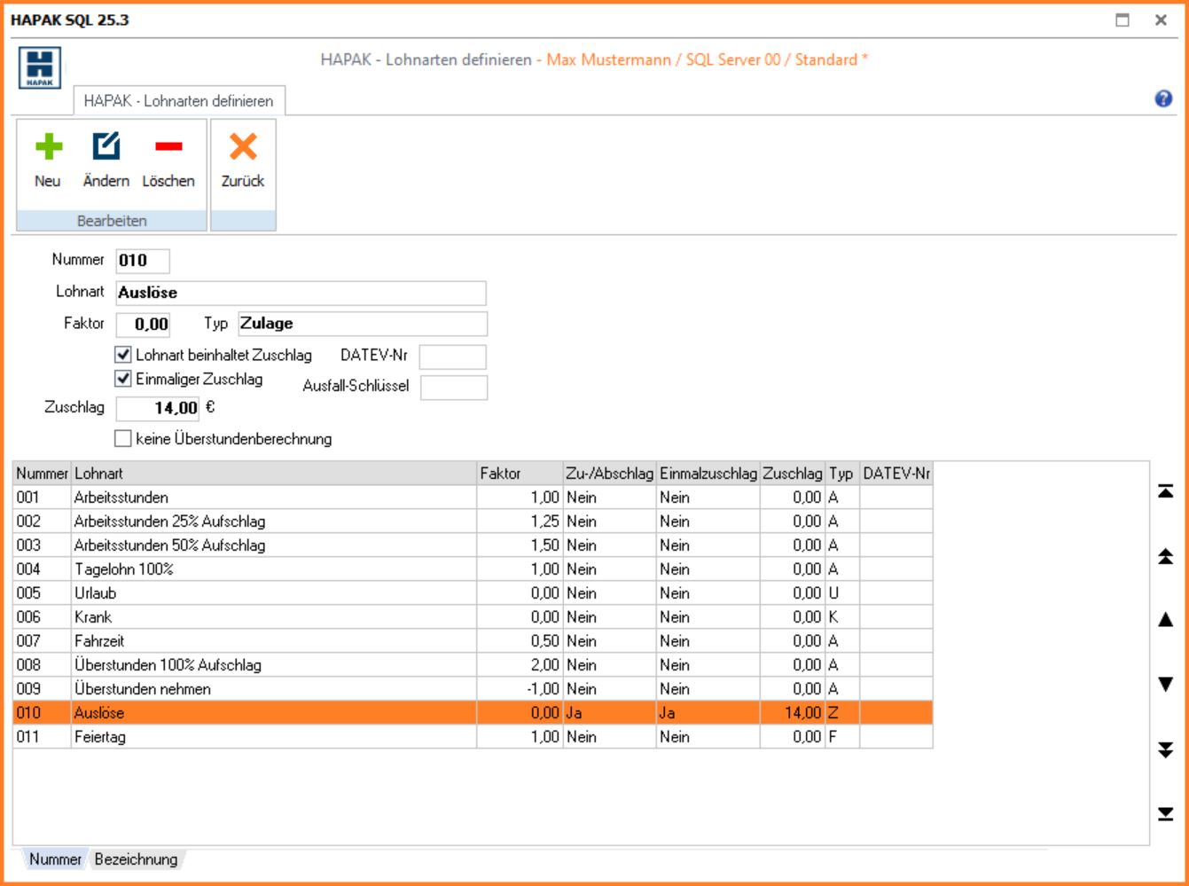Click the green plus Neu icon
Image resolution: width=1189 pixels, height=886 pixels.
click(48, 147)
